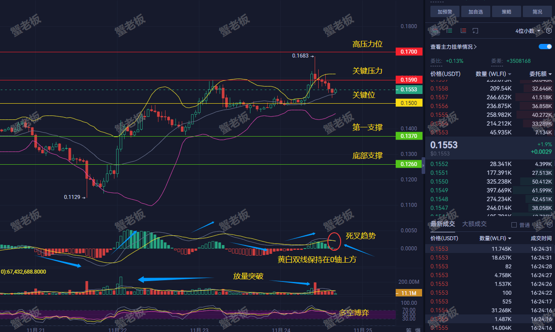Viewport: 555px width, 332px height.
Task: Click the 加自选 button
Action: (476, 12)
